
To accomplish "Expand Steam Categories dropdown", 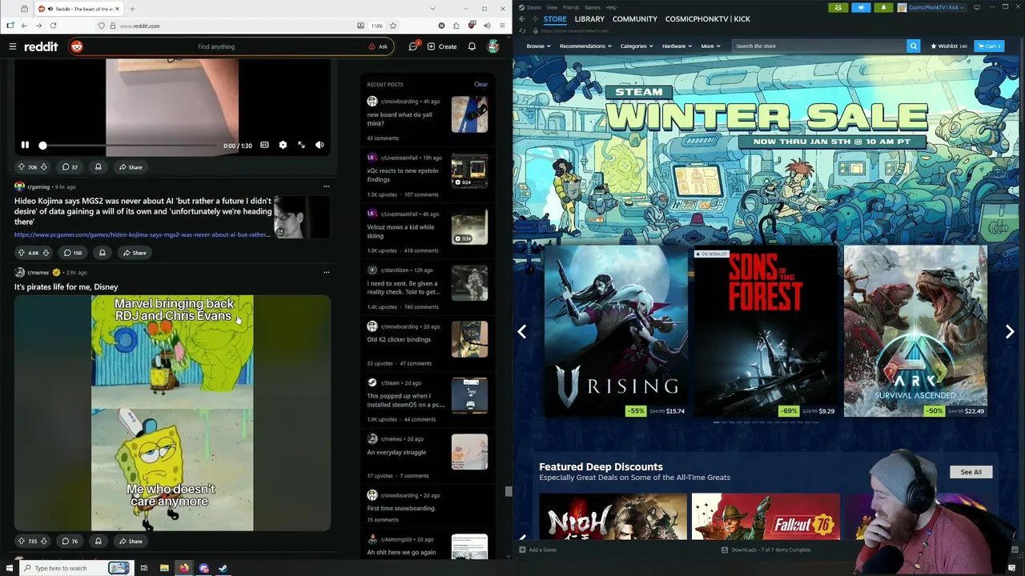I will tap(637, 46).
